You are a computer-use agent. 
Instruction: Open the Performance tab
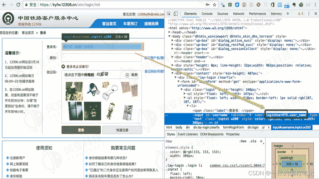(x=257, y=14)
